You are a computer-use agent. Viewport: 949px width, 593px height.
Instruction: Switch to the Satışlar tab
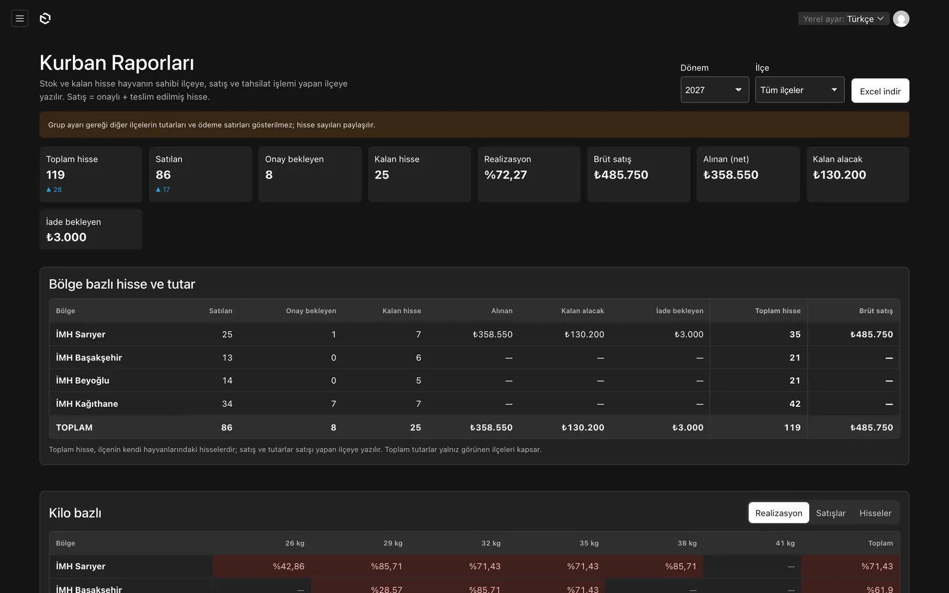[830, 513]
